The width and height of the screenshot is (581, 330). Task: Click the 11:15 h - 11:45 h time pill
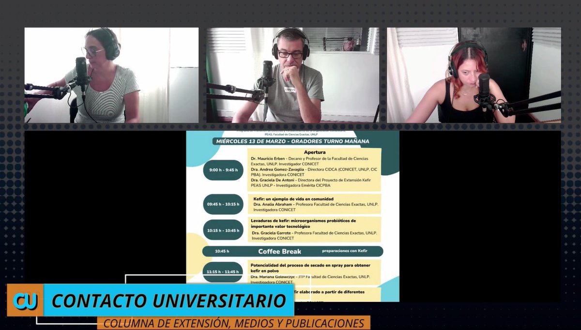[223, 271]
